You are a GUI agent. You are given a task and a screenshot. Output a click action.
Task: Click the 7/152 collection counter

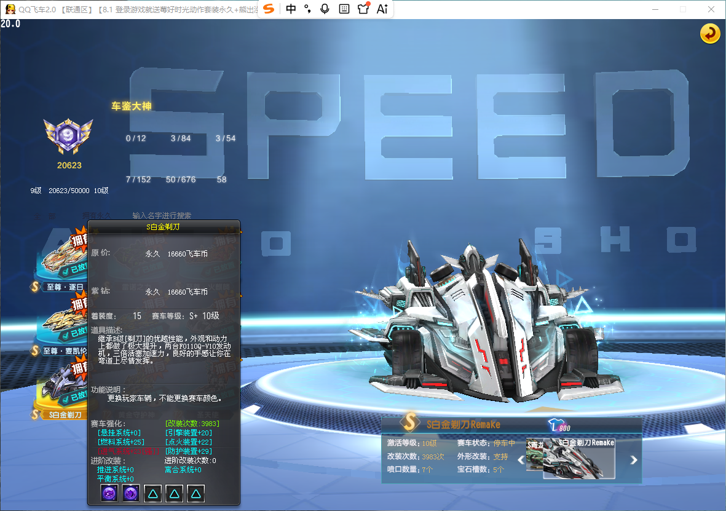tap(138, 180)
